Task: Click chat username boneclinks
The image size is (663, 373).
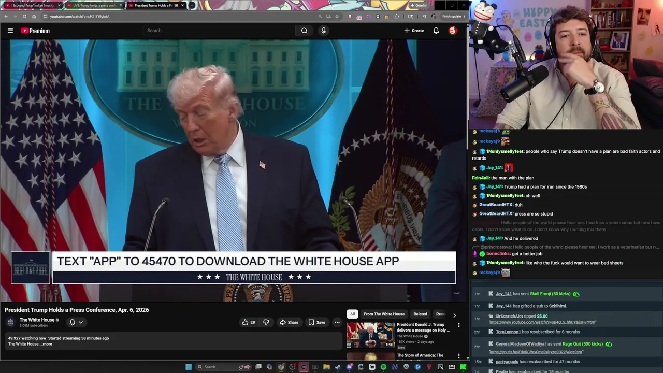Action: (498, 254)
